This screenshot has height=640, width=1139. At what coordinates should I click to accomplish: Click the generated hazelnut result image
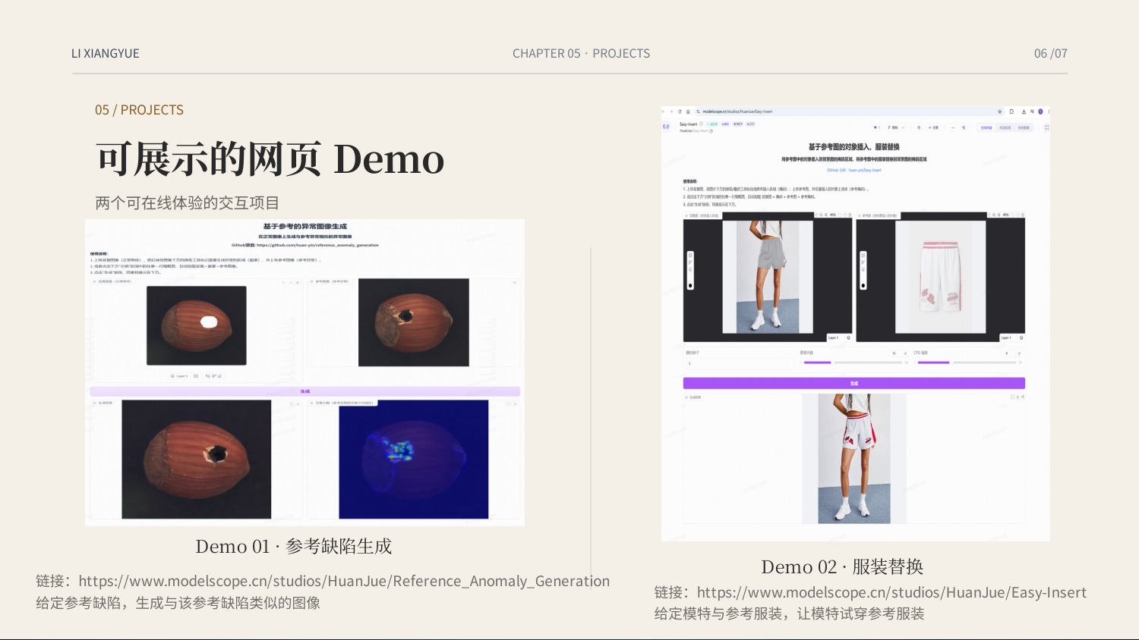tap(197, 460)
